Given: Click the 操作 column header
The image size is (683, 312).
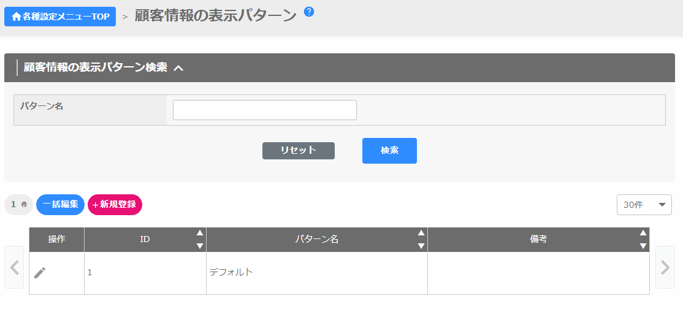Looking at the screenshot, I should 56,240.
